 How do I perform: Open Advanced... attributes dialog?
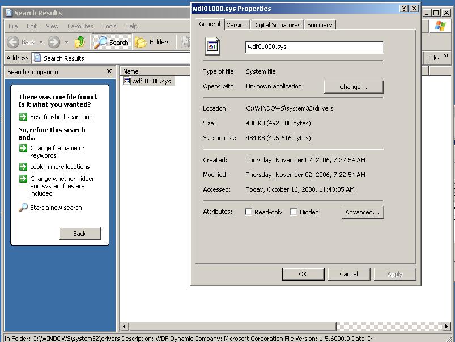tap(362, 212)
